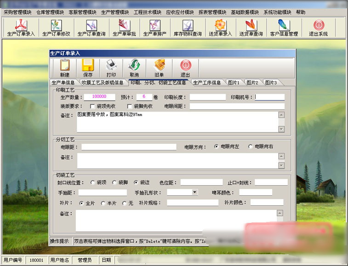Image resolution: width=348 pixels, height=266 pixels.
Task: Enable 袋顶先收 checkbox
Action: [92, 107]
